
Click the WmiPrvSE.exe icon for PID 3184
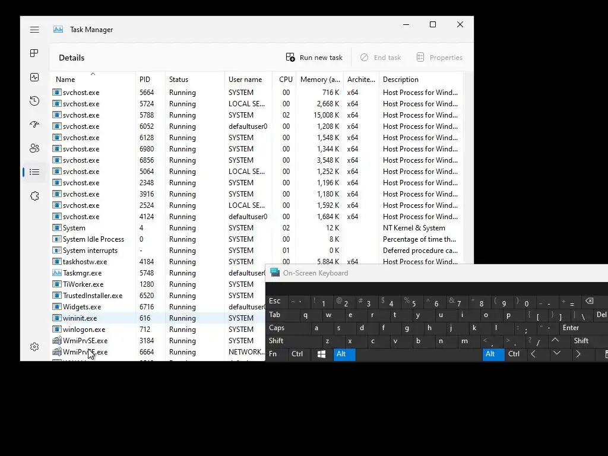pyautogui.click(x=57, y=340)
